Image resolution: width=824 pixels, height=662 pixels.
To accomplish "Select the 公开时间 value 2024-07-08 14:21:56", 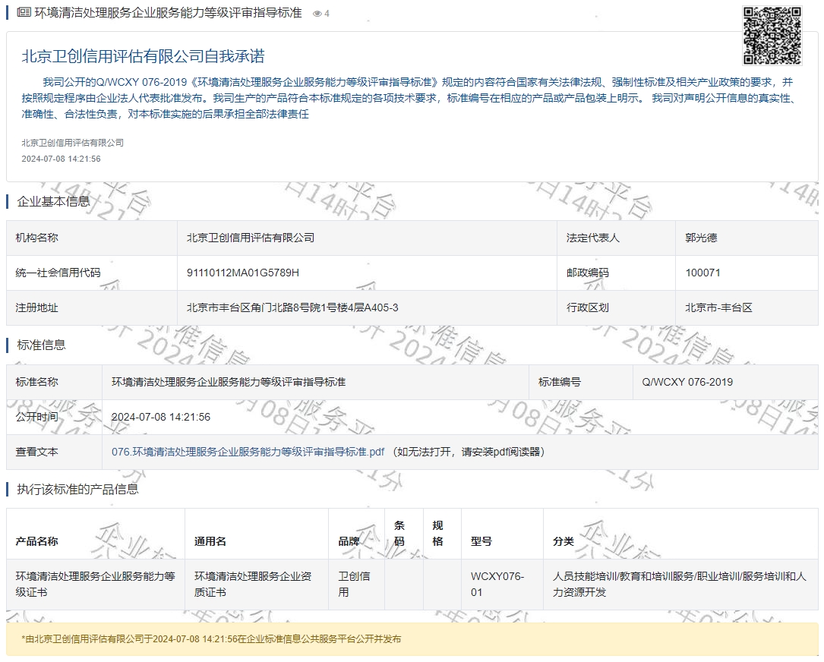I will coord(161,417).
